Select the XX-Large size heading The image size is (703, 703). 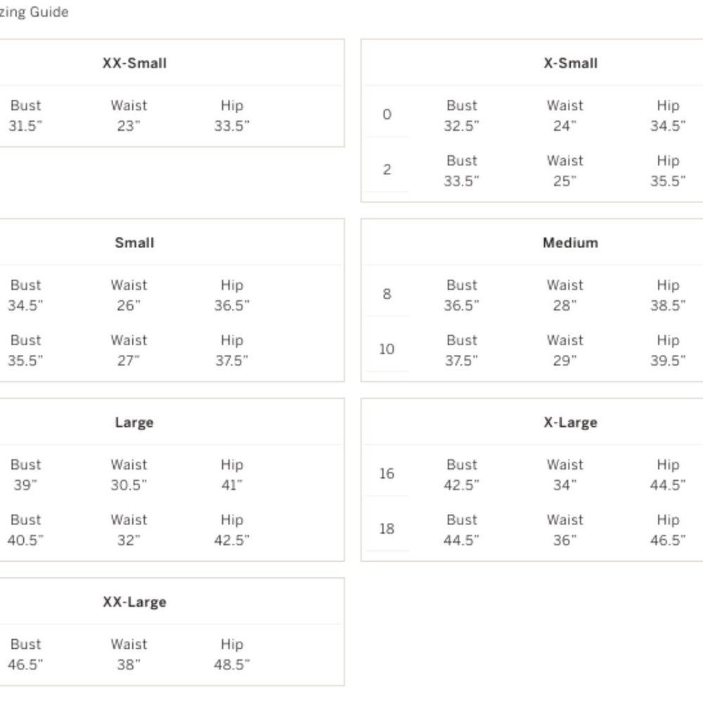coord(134,602)
